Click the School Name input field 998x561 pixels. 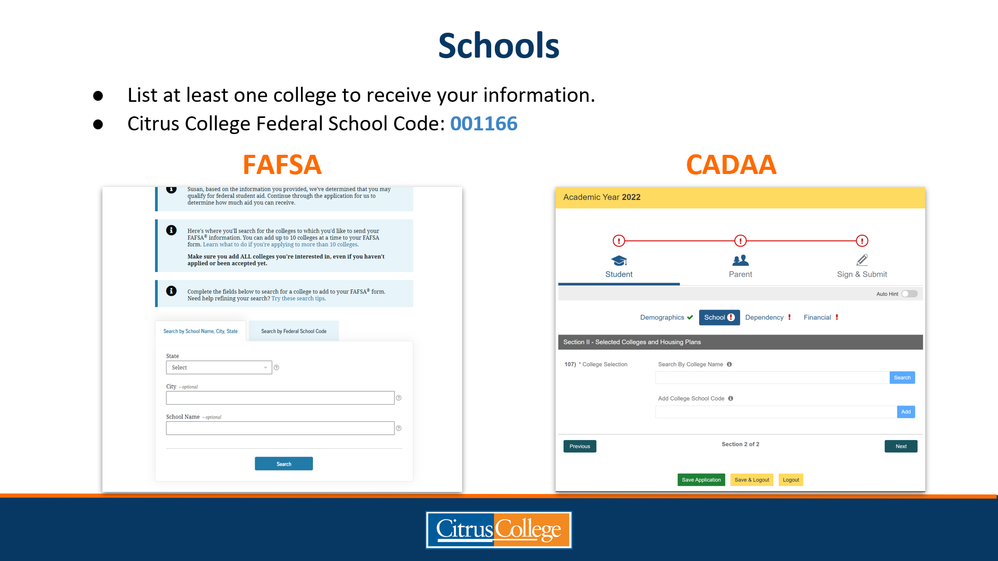point(280,428)
